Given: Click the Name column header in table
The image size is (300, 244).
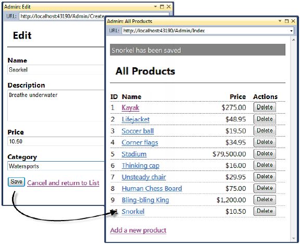Looking at the screenshot, I should [131, 97].
